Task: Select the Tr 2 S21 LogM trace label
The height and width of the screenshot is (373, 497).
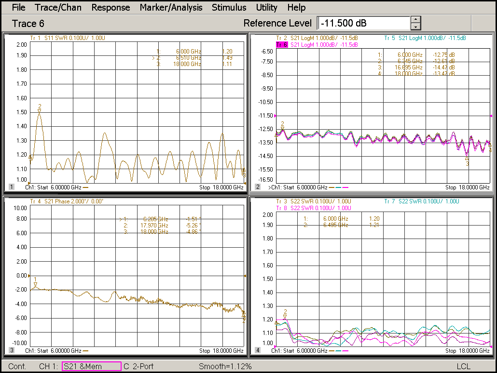Action: click(317, 38)
